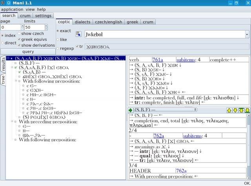251x186 pixels.
Task: Collapse the (S.A.sA.B.F) [Ϫ] ЄΒΟλ tree node
Action: click(x=12, y=67)
